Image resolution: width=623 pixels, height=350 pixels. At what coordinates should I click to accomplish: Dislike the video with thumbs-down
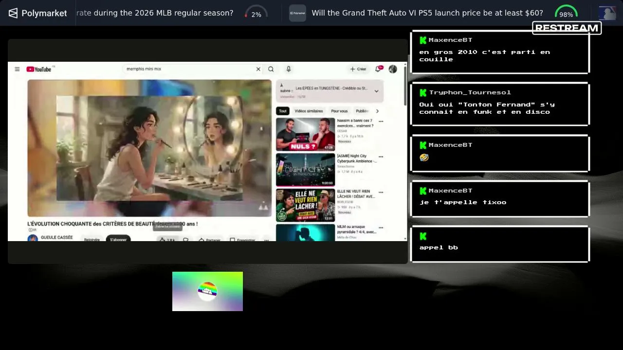click(185, 240)
